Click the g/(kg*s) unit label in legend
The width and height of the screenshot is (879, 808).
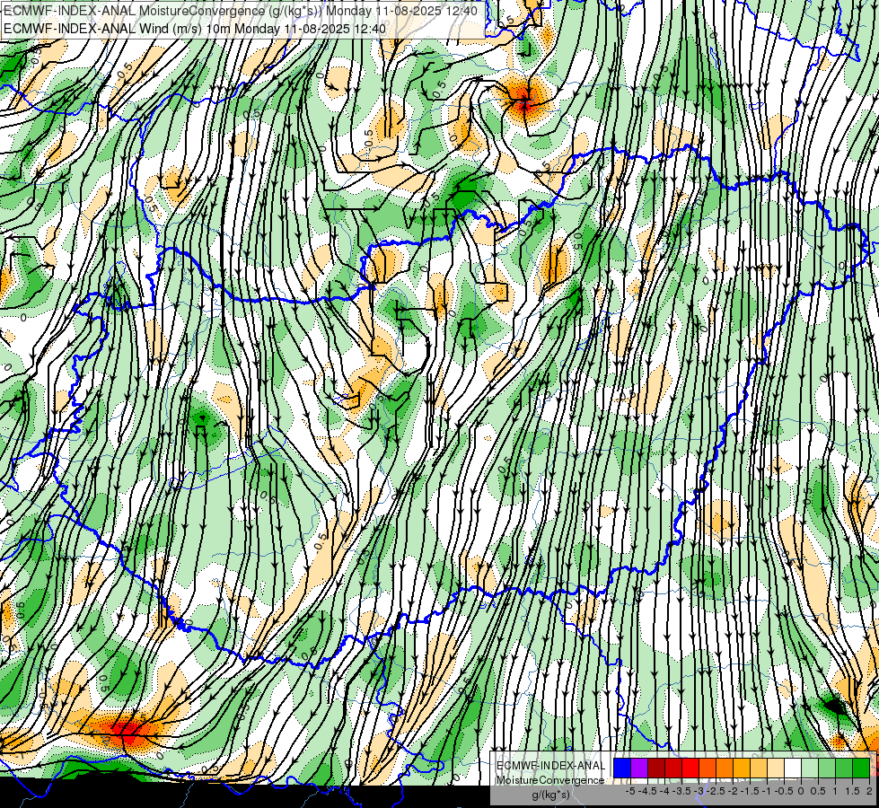[550, 795]
